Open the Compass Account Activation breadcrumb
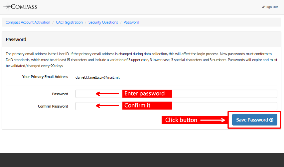The width and height of the screenshot is (284, 167). coord(28,22)
